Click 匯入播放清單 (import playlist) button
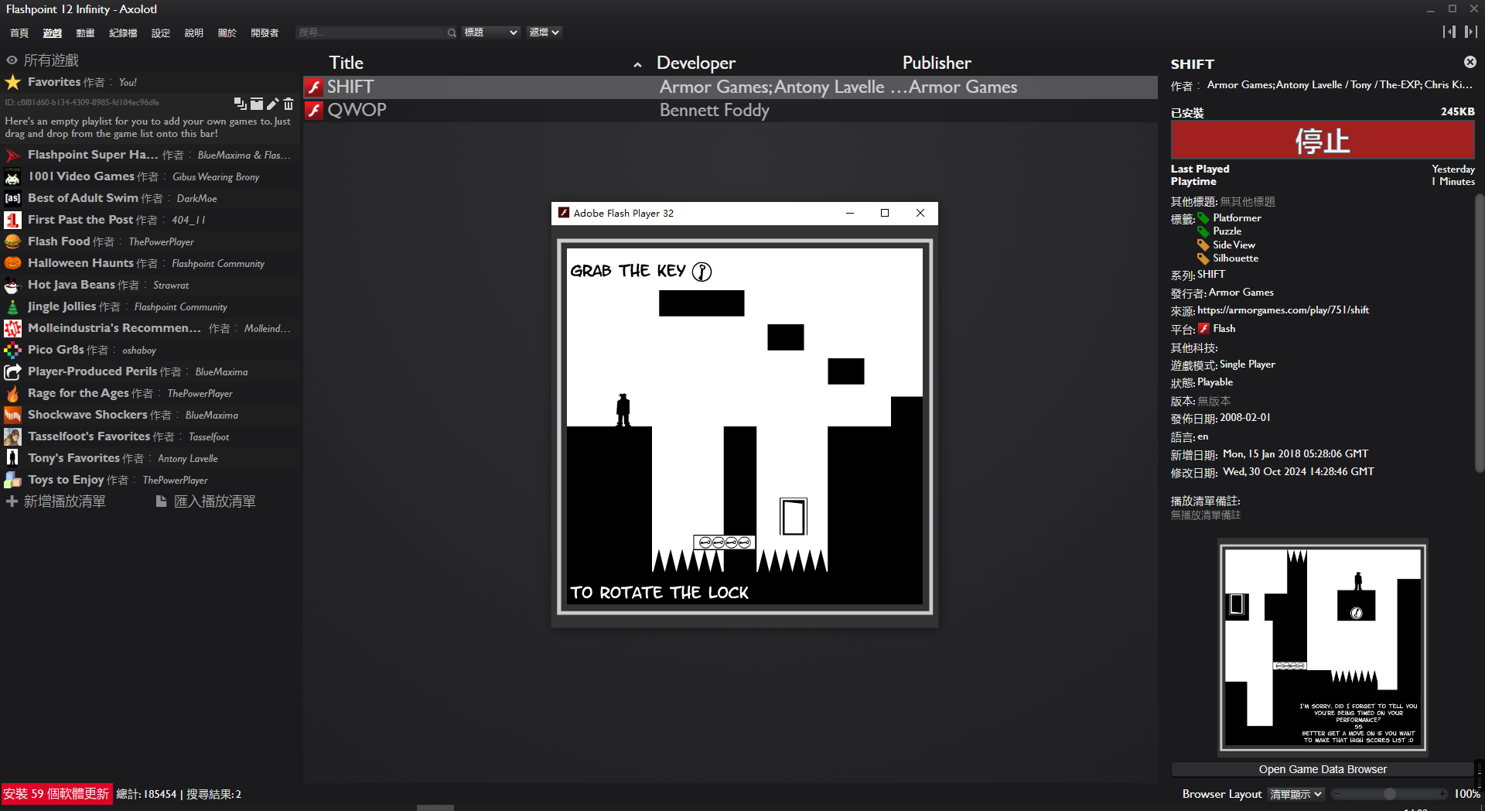Image resolution: width=1485 pixels, height=811 pixels. pos(206,501)
